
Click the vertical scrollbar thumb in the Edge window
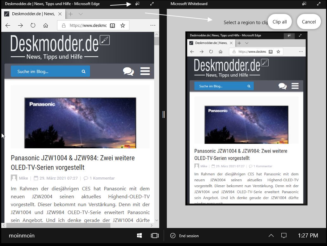click(x=157, y=41)
